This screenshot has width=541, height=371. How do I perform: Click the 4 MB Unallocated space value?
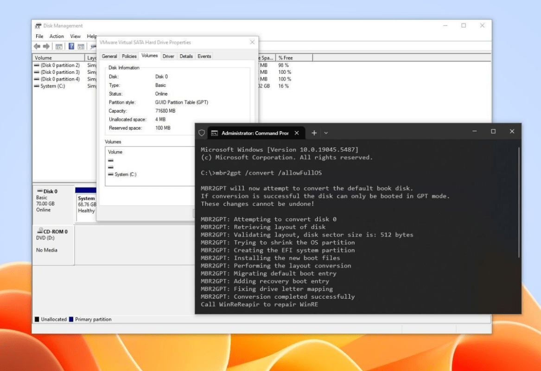(160, 119)
